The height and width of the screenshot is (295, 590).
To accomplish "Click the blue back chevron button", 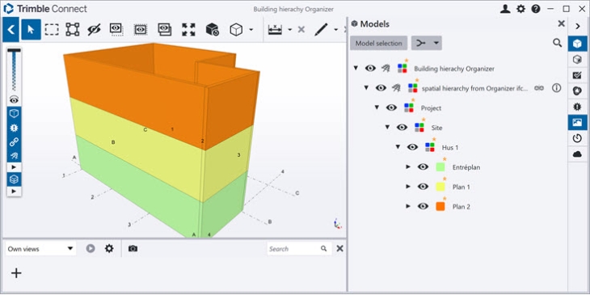I will tap(11, 29).
